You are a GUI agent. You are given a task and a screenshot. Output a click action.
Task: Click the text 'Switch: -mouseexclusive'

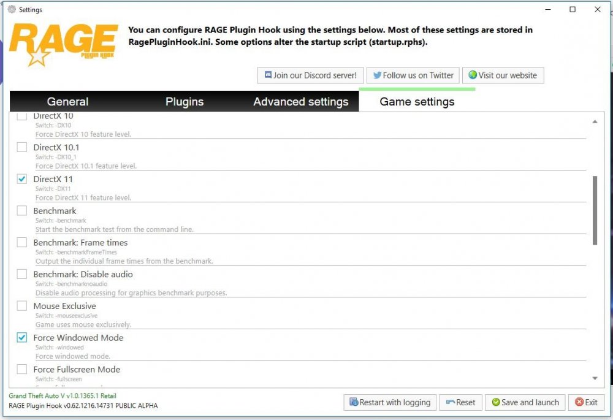[x=66, y=316]
